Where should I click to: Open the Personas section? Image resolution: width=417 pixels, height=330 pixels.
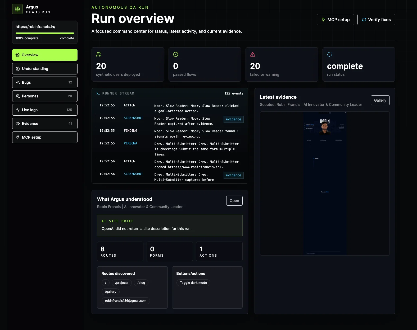pos(45,96)
